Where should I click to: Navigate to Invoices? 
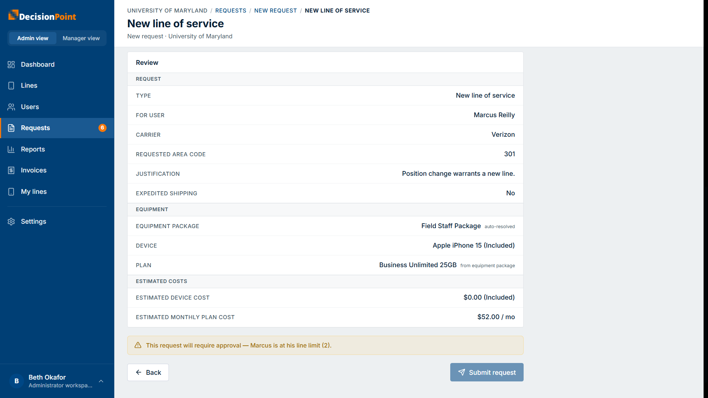57,170
